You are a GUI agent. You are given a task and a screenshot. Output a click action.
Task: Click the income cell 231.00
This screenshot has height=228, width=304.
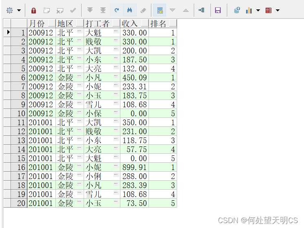[134, 131]
